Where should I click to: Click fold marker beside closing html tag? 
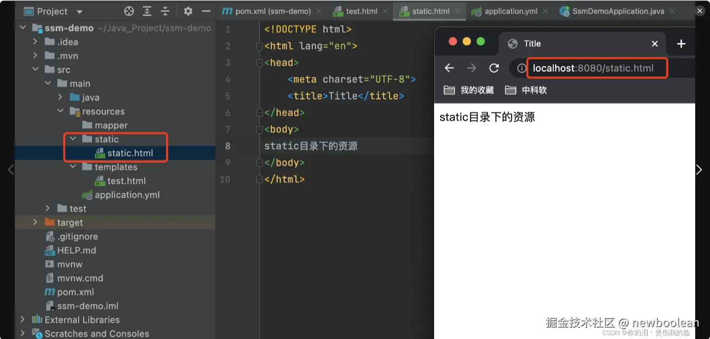tap(259, 179)
